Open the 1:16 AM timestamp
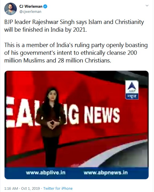This screenshot has height=192, width=154. pos(11,188)
